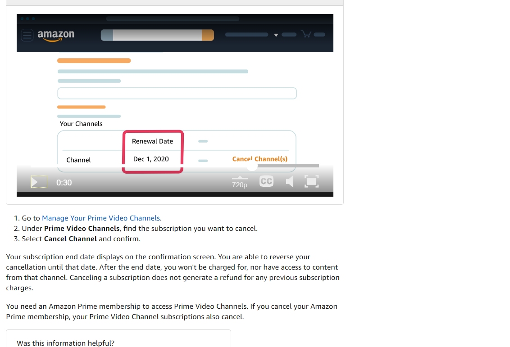Enter fullscreen mode for the video
Screen dimensions: 510x347
tap(312, 182)
